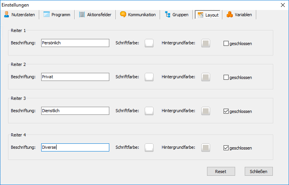Select Hintergrundfarbe swatch for Reiter 4

(x=206, y=148)
